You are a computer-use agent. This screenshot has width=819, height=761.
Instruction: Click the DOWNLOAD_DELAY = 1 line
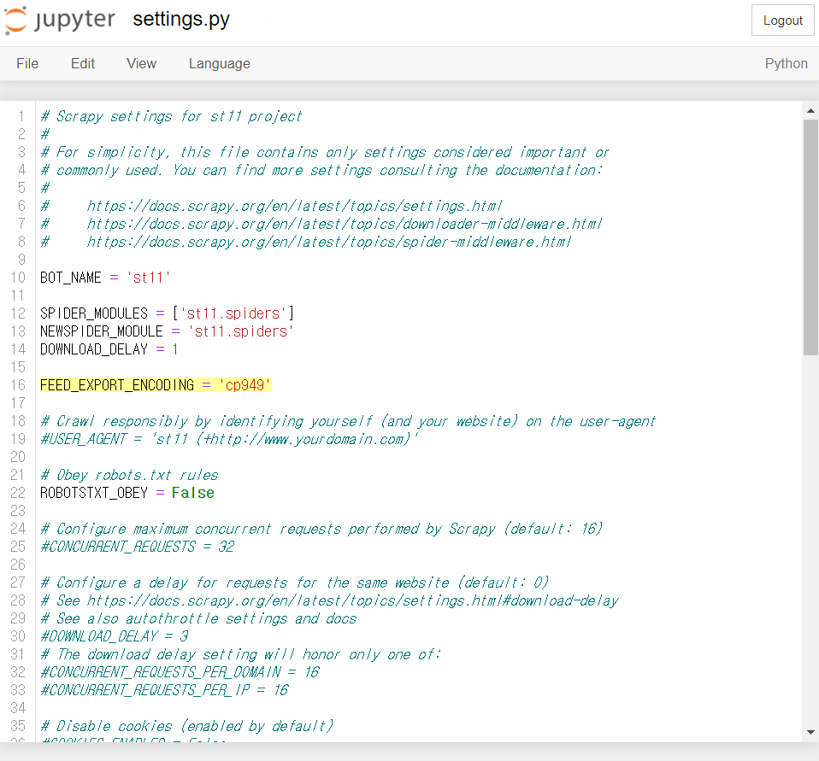point(109,349)
